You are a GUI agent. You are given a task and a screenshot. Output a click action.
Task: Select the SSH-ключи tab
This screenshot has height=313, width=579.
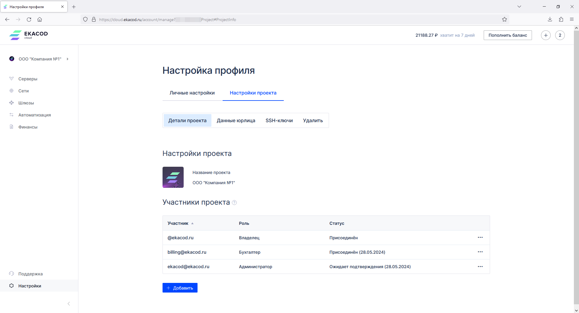279,121
